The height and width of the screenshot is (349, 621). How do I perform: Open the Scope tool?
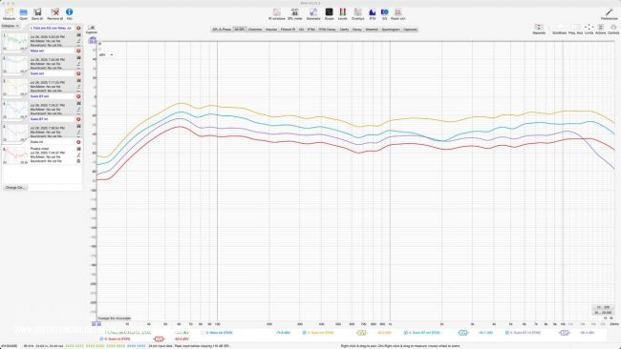point(329,14)
